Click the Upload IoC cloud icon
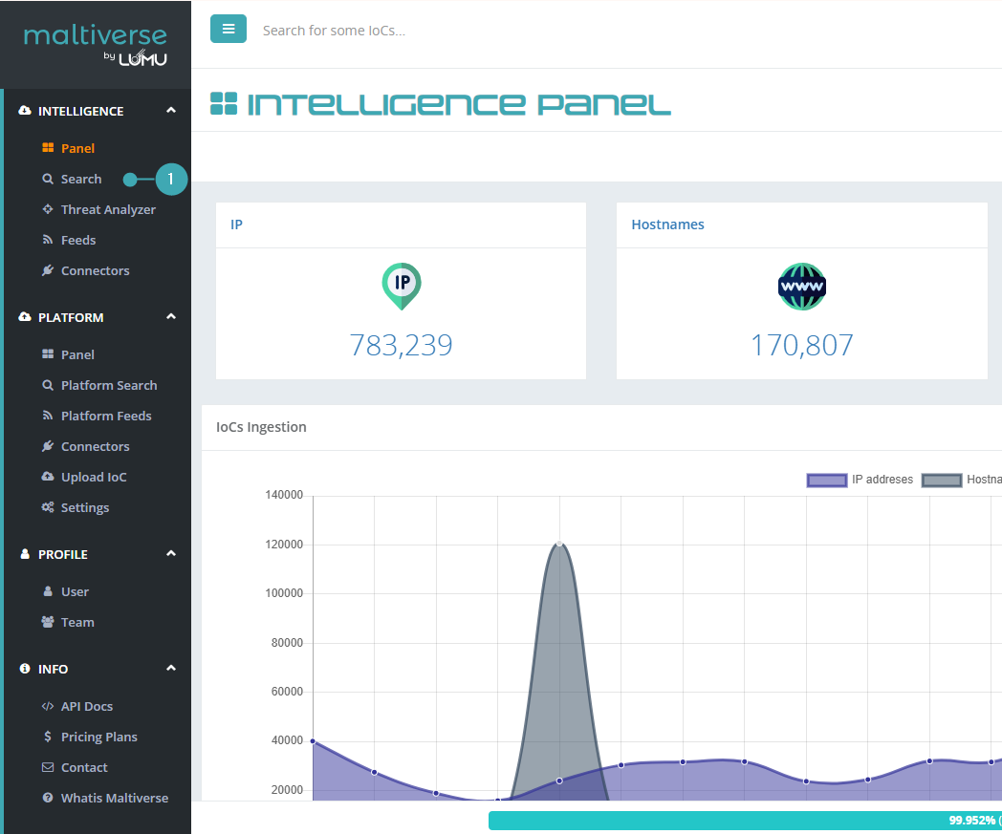1002x834 pixels. (x=48, y=477)
